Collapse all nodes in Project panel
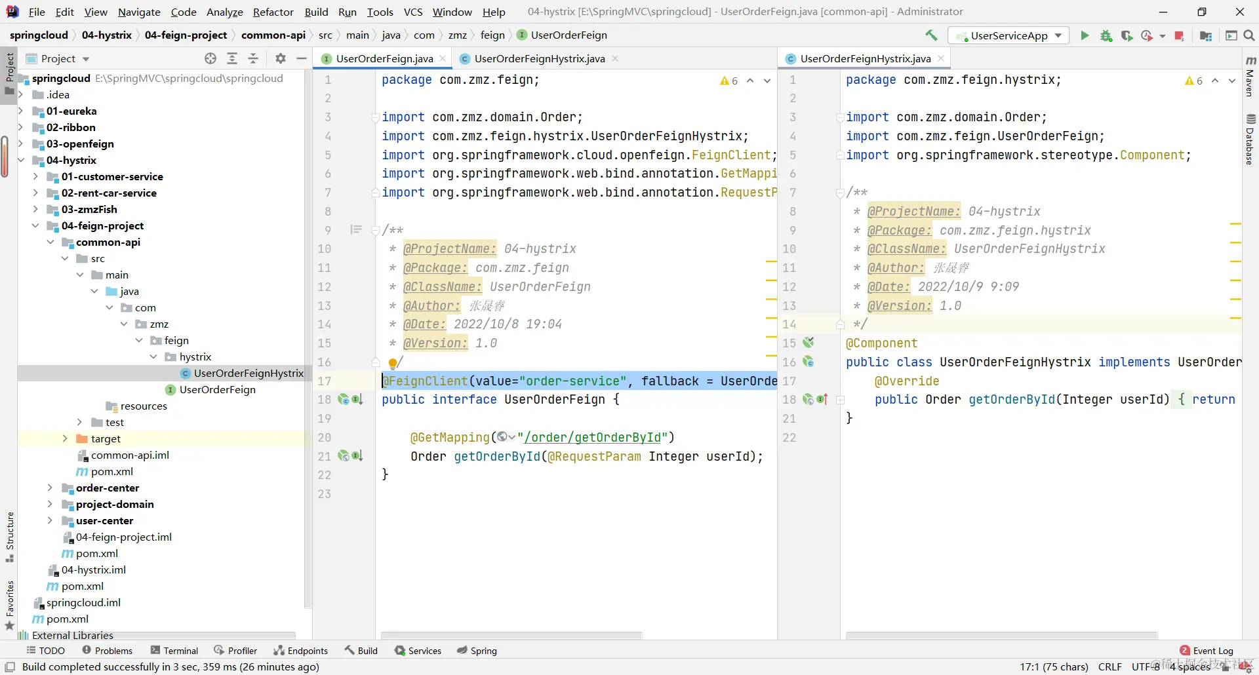The height and width of the screenshot is (675, 1259). click(x=253, y=58)
